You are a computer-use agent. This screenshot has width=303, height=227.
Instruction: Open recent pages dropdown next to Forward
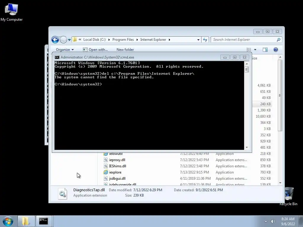[69, 40]
